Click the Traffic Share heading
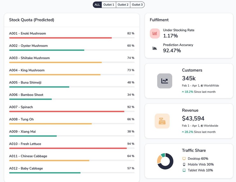 click(x=194, y=151)
